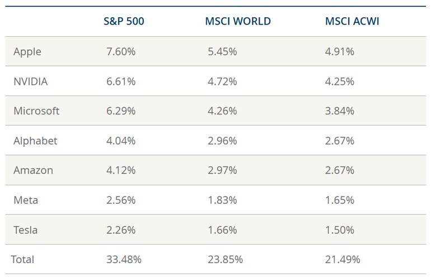Select the Meta row label
Screen dimensions: 431x278
tap(26, 200)
